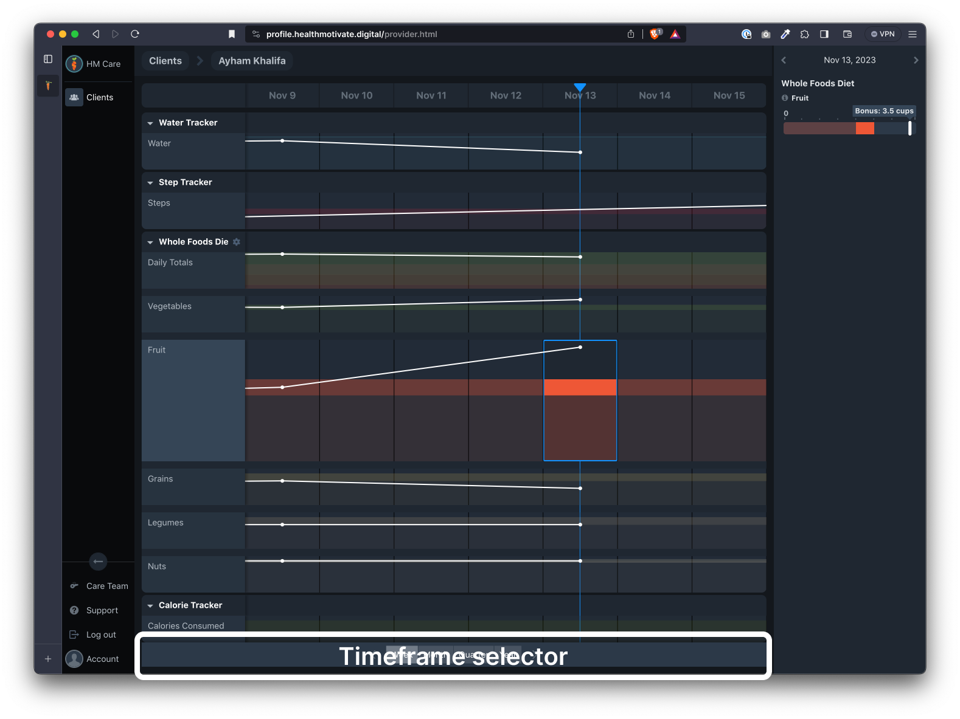Image resolution: width=960 pixels, height=719 pixels.
Task: Select the Nov 10 column header
Action: [x=357, y=95]
